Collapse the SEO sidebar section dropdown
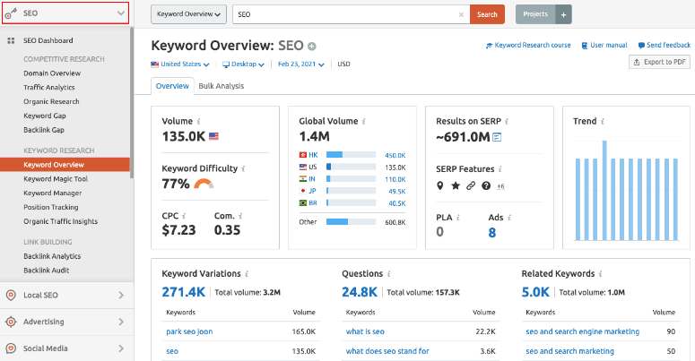 click(x=120, y=13)
